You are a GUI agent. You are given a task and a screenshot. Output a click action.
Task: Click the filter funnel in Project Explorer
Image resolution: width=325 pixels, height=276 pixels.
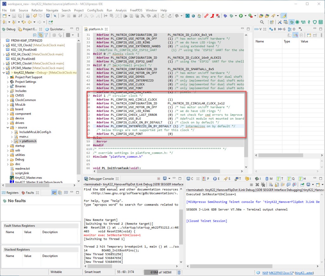click(x=46, y=35)
